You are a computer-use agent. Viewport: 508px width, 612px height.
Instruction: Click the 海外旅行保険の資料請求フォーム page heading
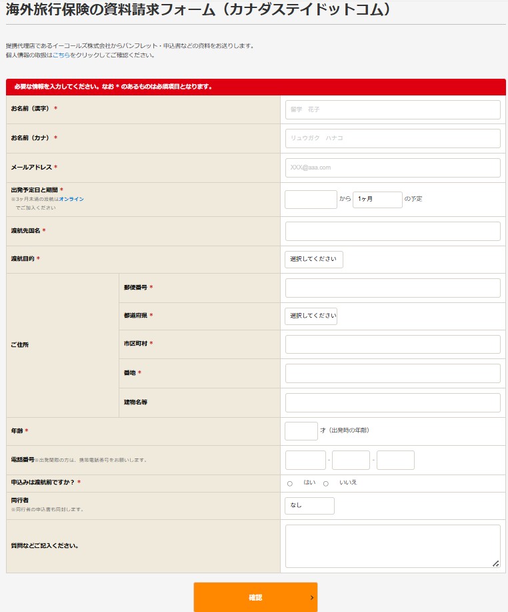[198, 10]
